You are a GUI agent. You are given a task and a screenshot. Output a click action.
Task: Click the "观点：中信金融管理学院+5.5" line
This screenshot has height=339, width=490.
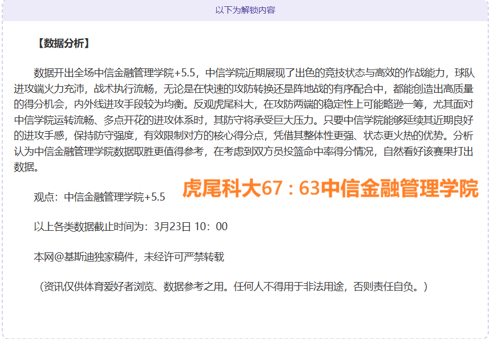(99, 195)
